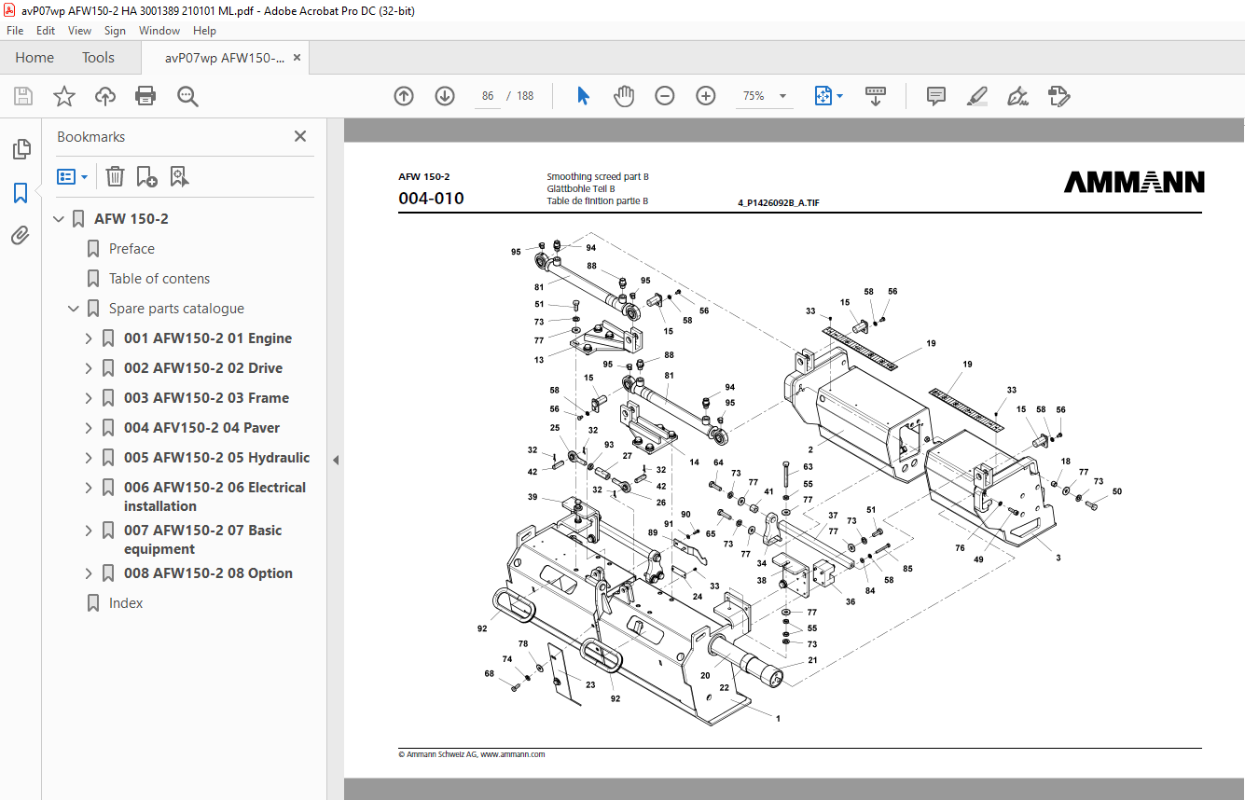Add a new bookmark
The image size is (1245, 800).
point(147,176)
